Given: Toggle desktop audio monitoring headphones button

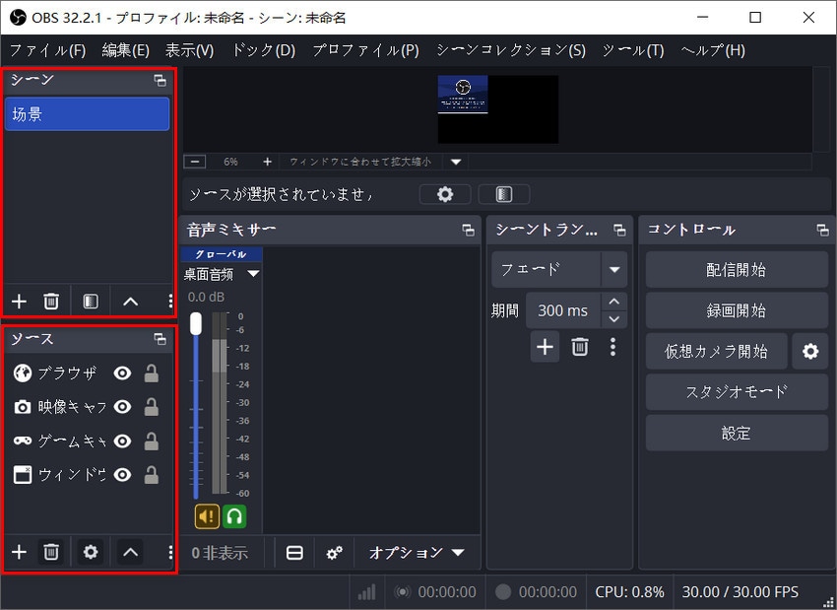Looking at the screenshot, I should point(234,516).
